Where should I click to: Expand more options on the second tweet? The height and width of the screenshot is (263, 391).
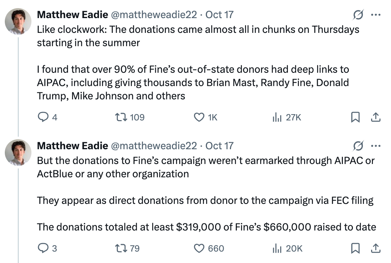pyautogui.click(x=375, y=146)
